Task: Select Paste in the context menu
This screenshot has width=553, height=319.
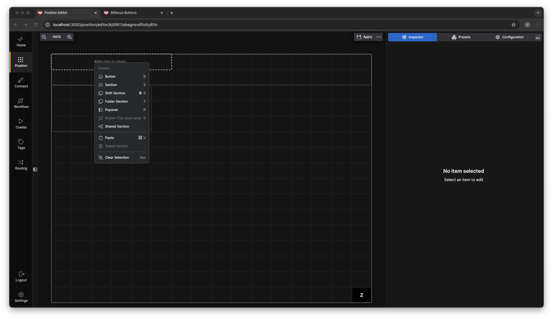Action: click(122, 138)
